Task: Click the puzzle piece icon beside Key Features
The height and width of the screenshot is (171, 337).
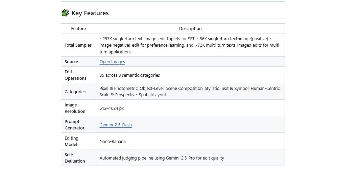Action: 65,13
